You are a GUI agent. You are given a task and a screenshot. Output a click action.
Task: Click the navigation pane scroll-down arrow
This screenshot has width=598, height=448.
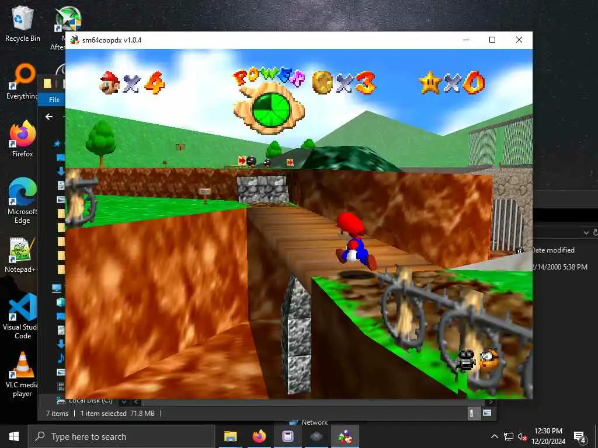(x=124, y=402)
